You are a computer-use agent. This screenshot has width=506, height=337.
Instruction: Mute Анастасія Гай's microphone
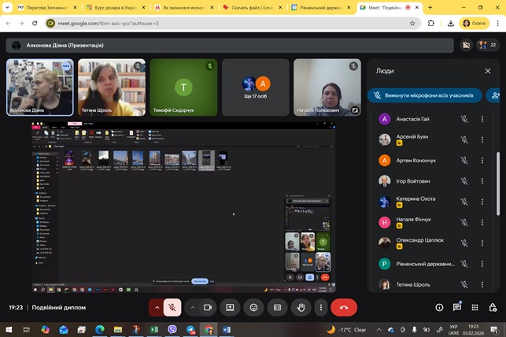[464, 119]
